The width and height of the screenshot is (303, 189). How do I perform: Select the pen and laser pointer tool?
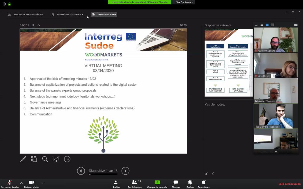click(23, 159)
